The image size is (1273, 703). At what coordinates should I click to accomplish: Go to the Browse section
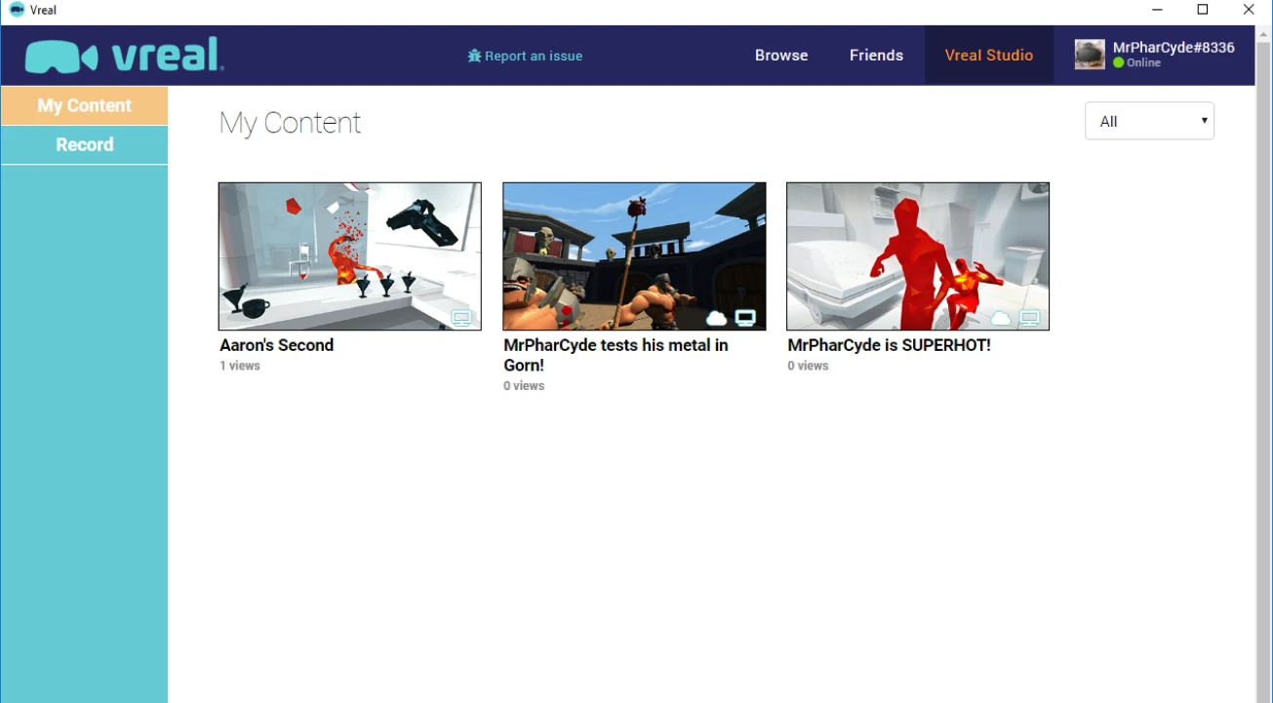click(x=781, y=56)
